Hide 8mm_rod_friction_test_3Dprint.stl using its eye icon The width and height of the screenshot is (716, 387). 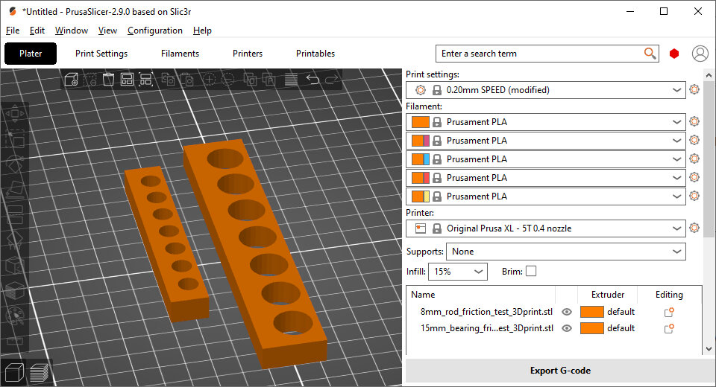point(567,313)
